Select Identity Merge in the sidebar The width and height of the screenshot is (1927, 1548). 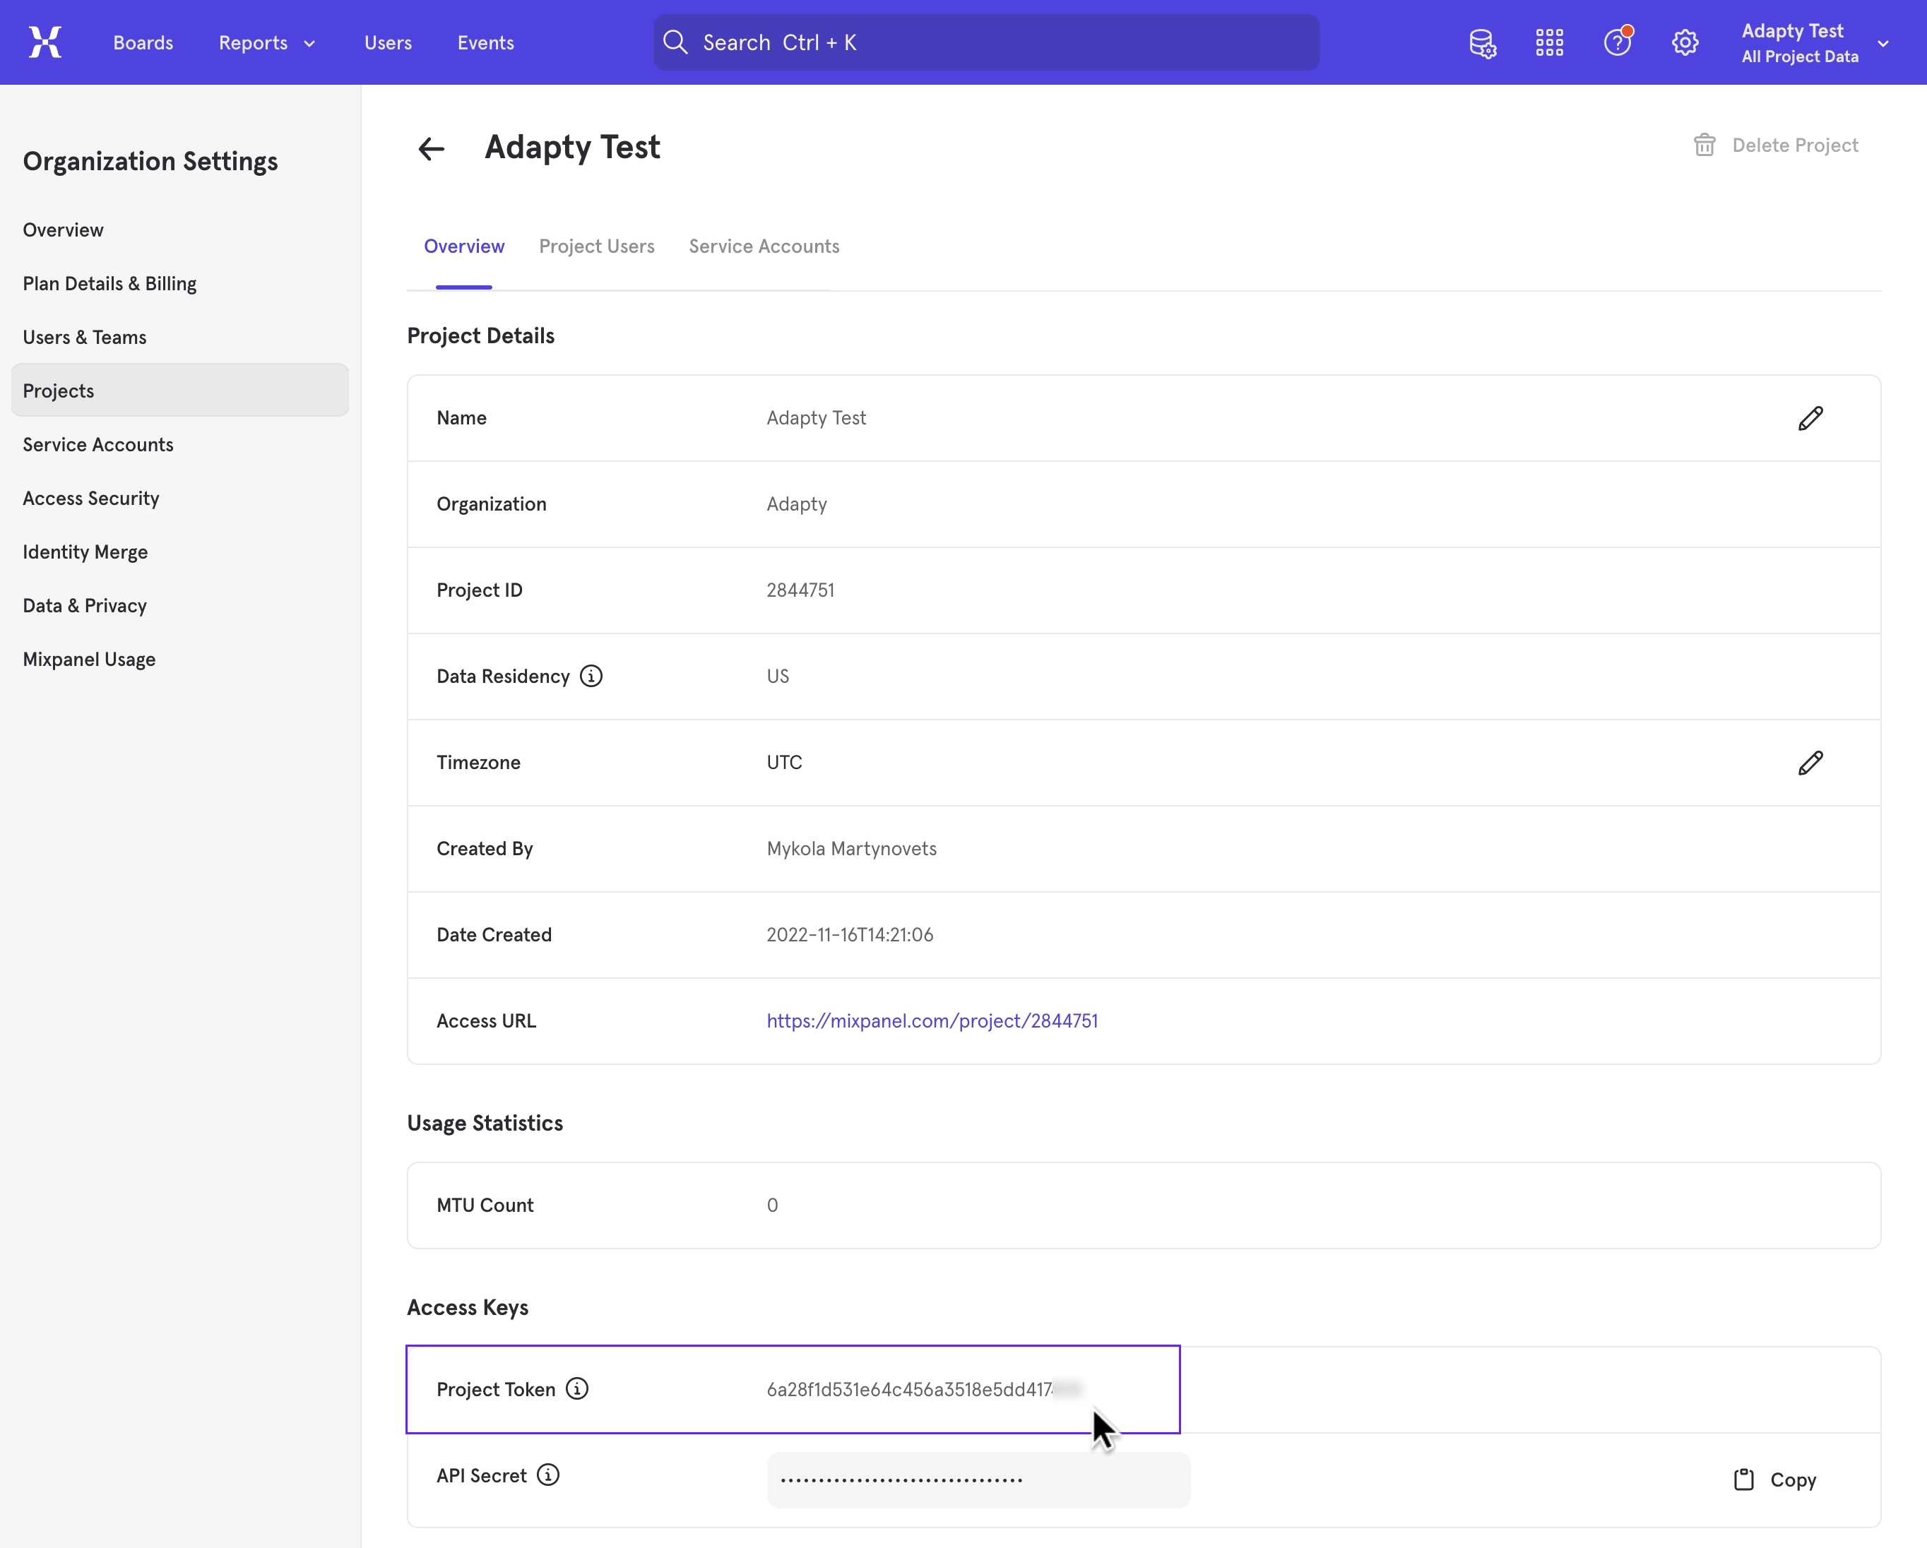tap(85, 552)
